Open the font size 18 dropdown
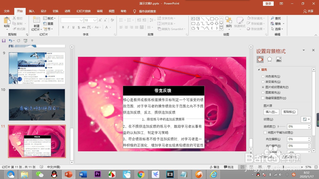The height and width of the screenshot is (179, 319). [x=95, y=20]
